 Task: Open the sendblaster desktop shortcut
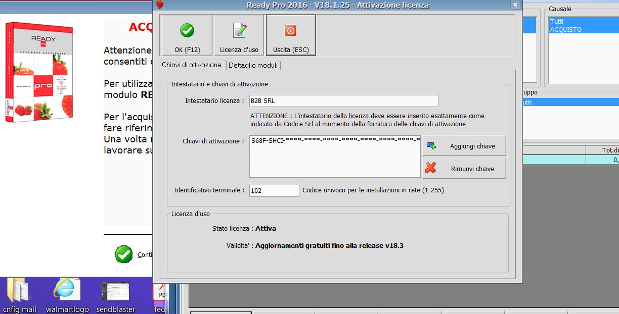[116, 297]
